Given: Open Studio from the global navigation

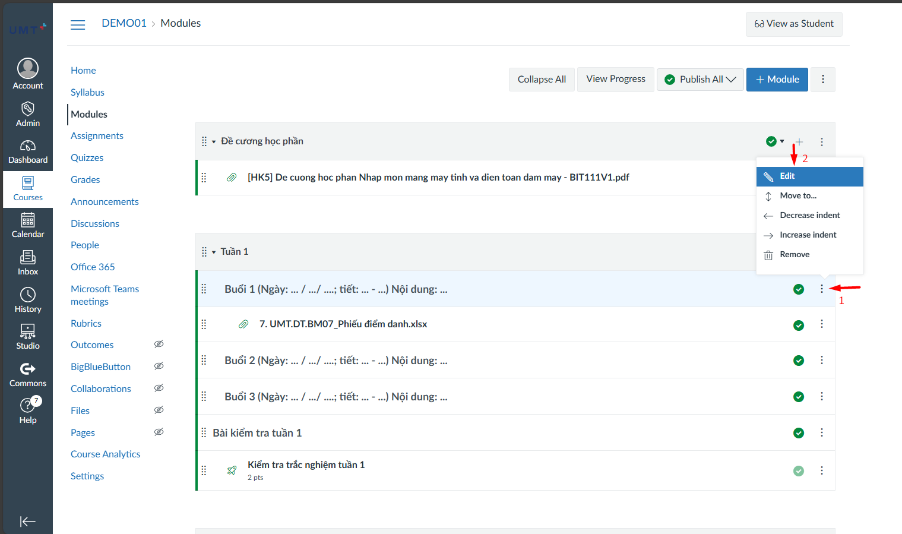Looking at the screenshot, I should click(27, 337).
